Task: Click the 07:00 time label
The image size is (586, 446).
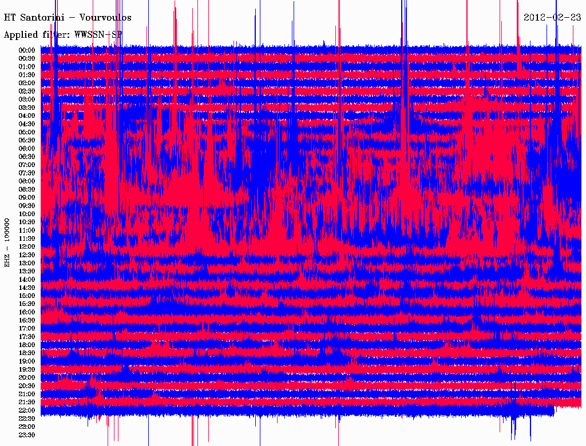Action: pyautogui.click(x=27, y=165)
